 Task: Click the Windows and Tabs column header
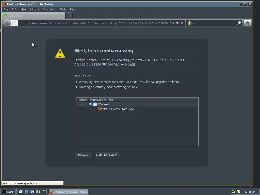coord(143,100)
